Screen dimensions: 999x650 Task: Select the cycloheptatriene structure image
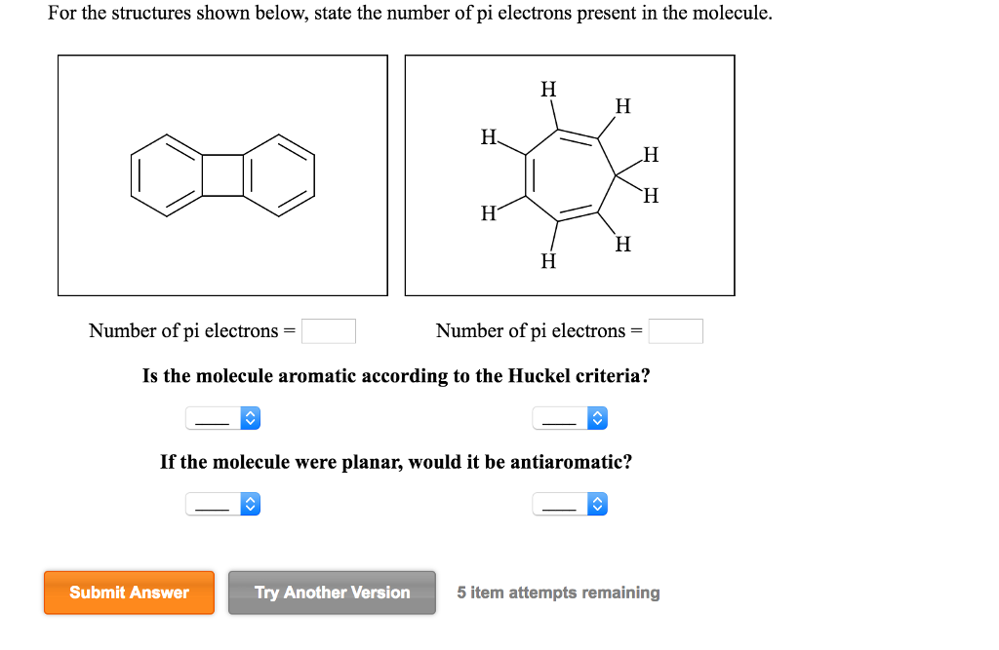(x=569, y=175)
